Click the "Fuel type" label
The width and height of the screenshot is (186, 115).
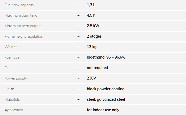12,57
